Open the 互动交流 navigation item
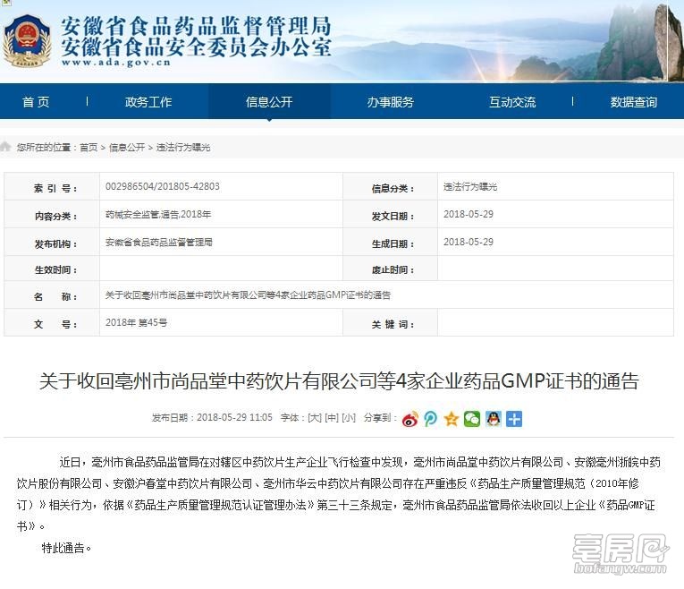The width and height of the screenshot is (684, 589). [512, 102]
